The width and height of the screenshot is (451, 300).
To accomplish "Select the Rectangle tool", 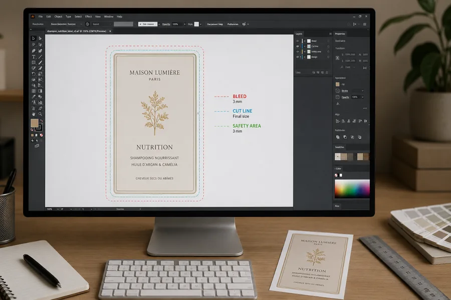I will (34, 62).
